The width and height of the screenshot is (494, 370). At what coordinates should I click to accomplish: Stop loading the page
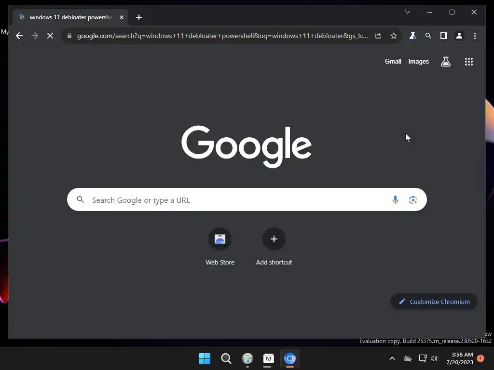50,36
